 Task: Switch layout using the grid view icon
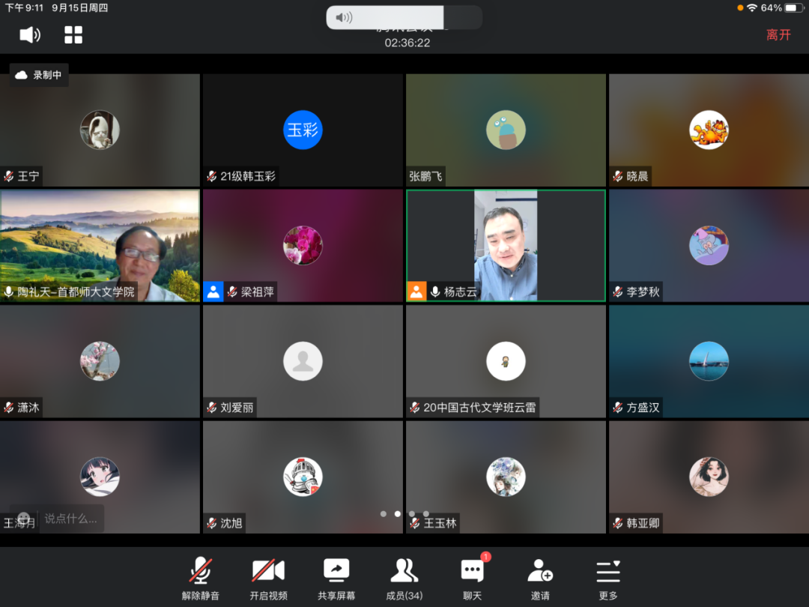pyautogui.click(x=73, y=34)
